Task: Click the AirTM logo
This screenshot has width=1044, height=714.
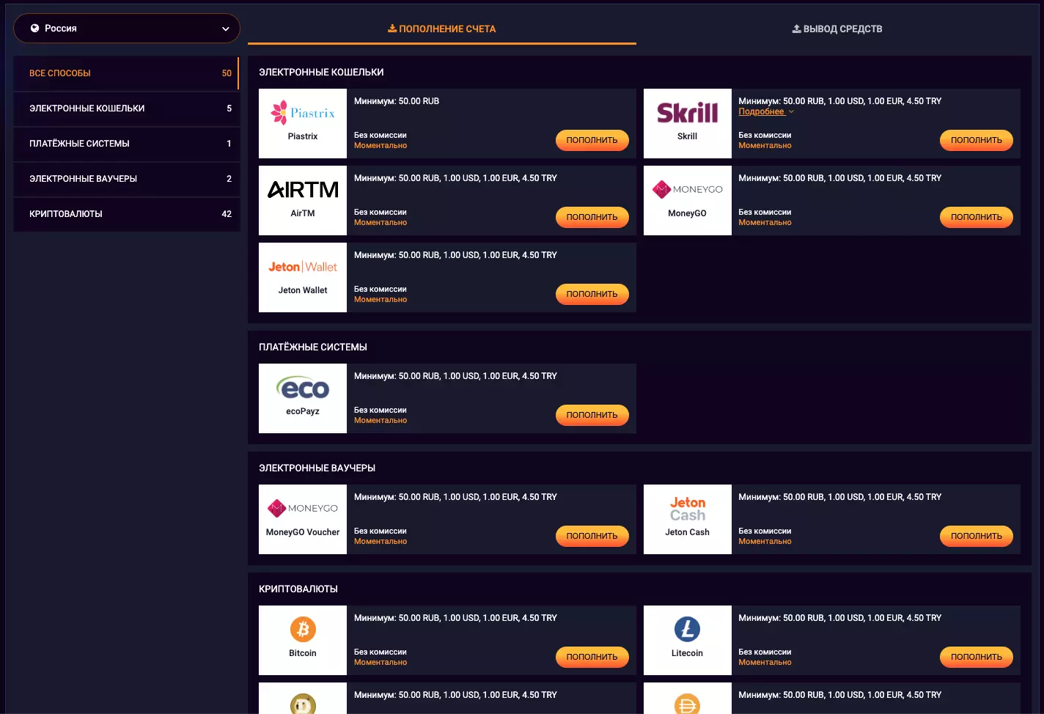Action: tap(302, 189)
